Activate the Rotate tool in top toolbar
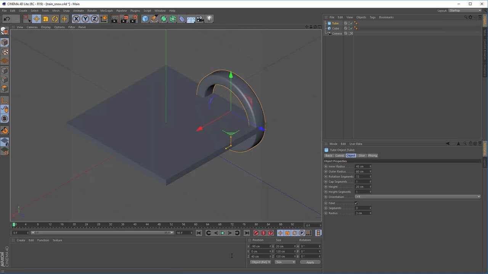Image resolution: width=488 pixels, height=274 pixels. 55,19
